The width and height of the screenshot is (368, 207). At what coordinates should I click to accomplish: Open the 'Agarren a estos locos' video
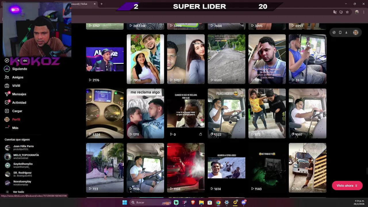click(x=226, y=168)
